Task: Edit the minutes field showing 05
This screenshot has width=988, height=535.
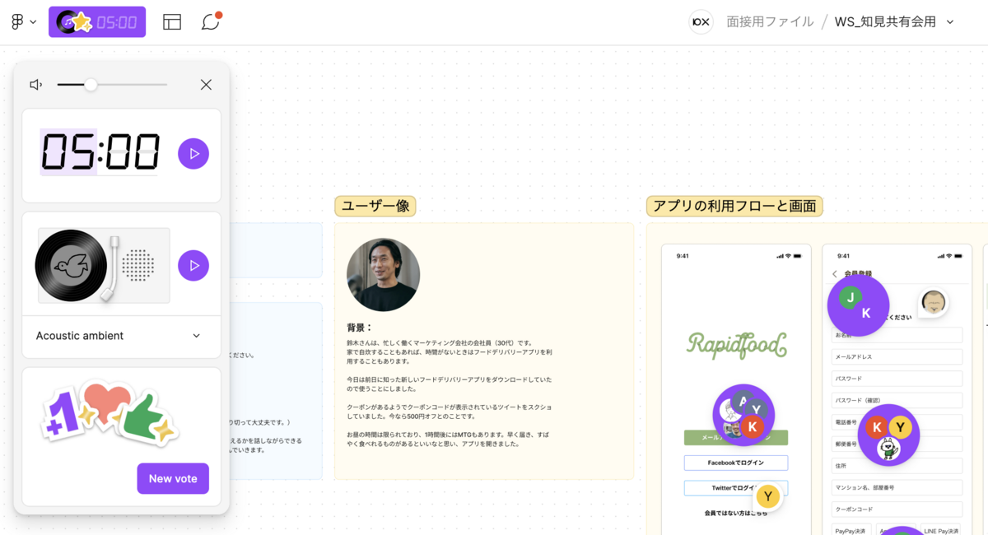Action: pos(68,152)
